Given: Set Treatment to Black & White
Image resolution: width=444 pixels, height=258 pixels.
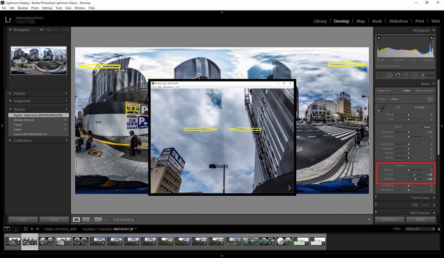Looking at the screenshot, I should (x=424, y=91).
